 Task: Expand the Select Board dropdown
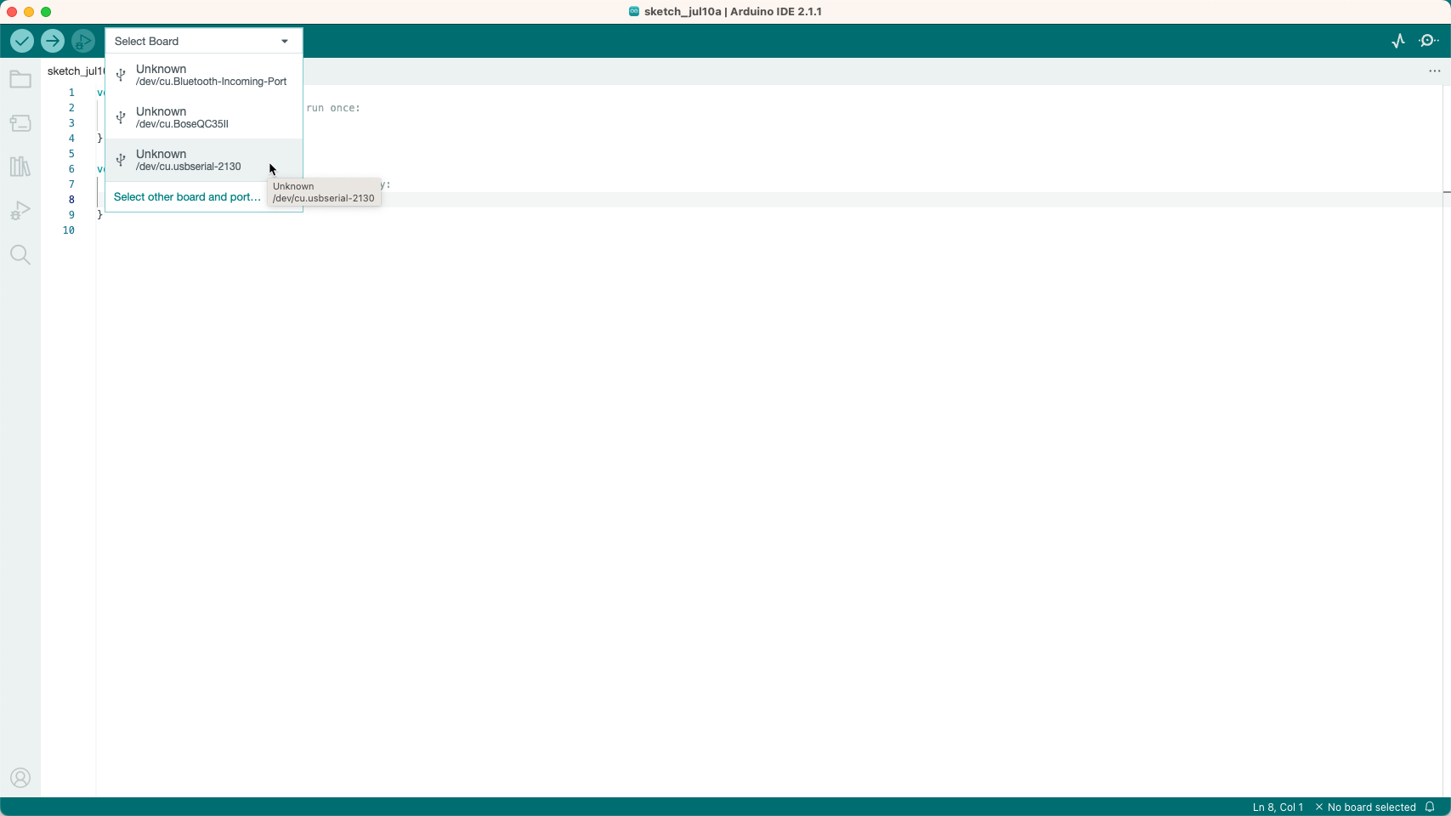[204, 41]
